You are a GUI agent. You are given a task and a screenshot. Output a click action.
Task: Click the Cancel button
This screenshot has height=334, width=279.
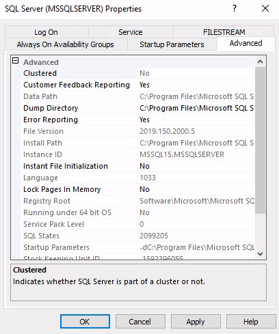pyautogui.click(x=140, y=322)
